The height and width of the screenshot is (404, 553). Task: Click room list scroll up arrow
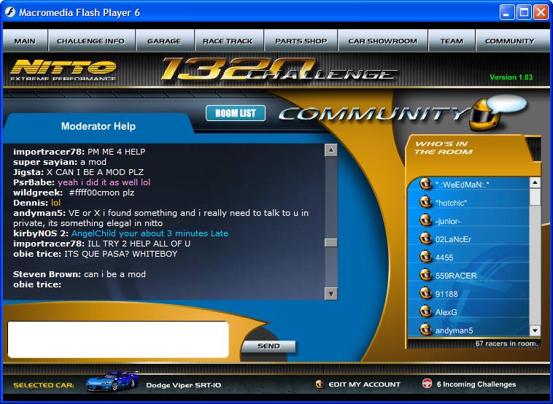pos(535,182)
